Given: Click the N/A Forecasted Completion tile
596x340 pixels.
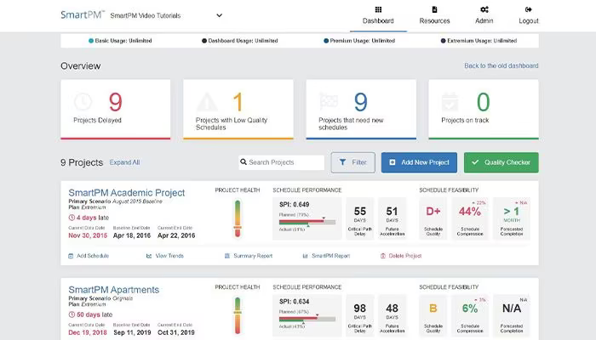Looking at the screenshot, I should (x=512, y=315).
